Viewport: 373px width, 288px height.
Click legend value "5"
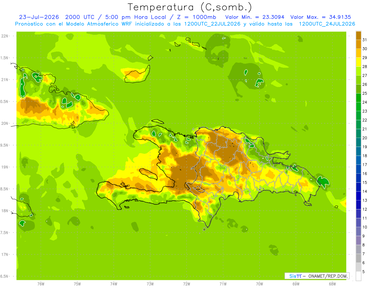(x=364, y=272)
